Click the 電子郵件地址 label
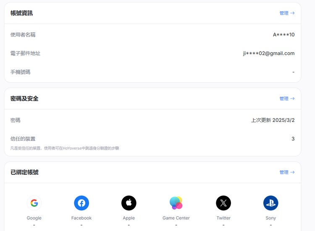Viewport: 315px width, 231px height. (x=26, y=53)
